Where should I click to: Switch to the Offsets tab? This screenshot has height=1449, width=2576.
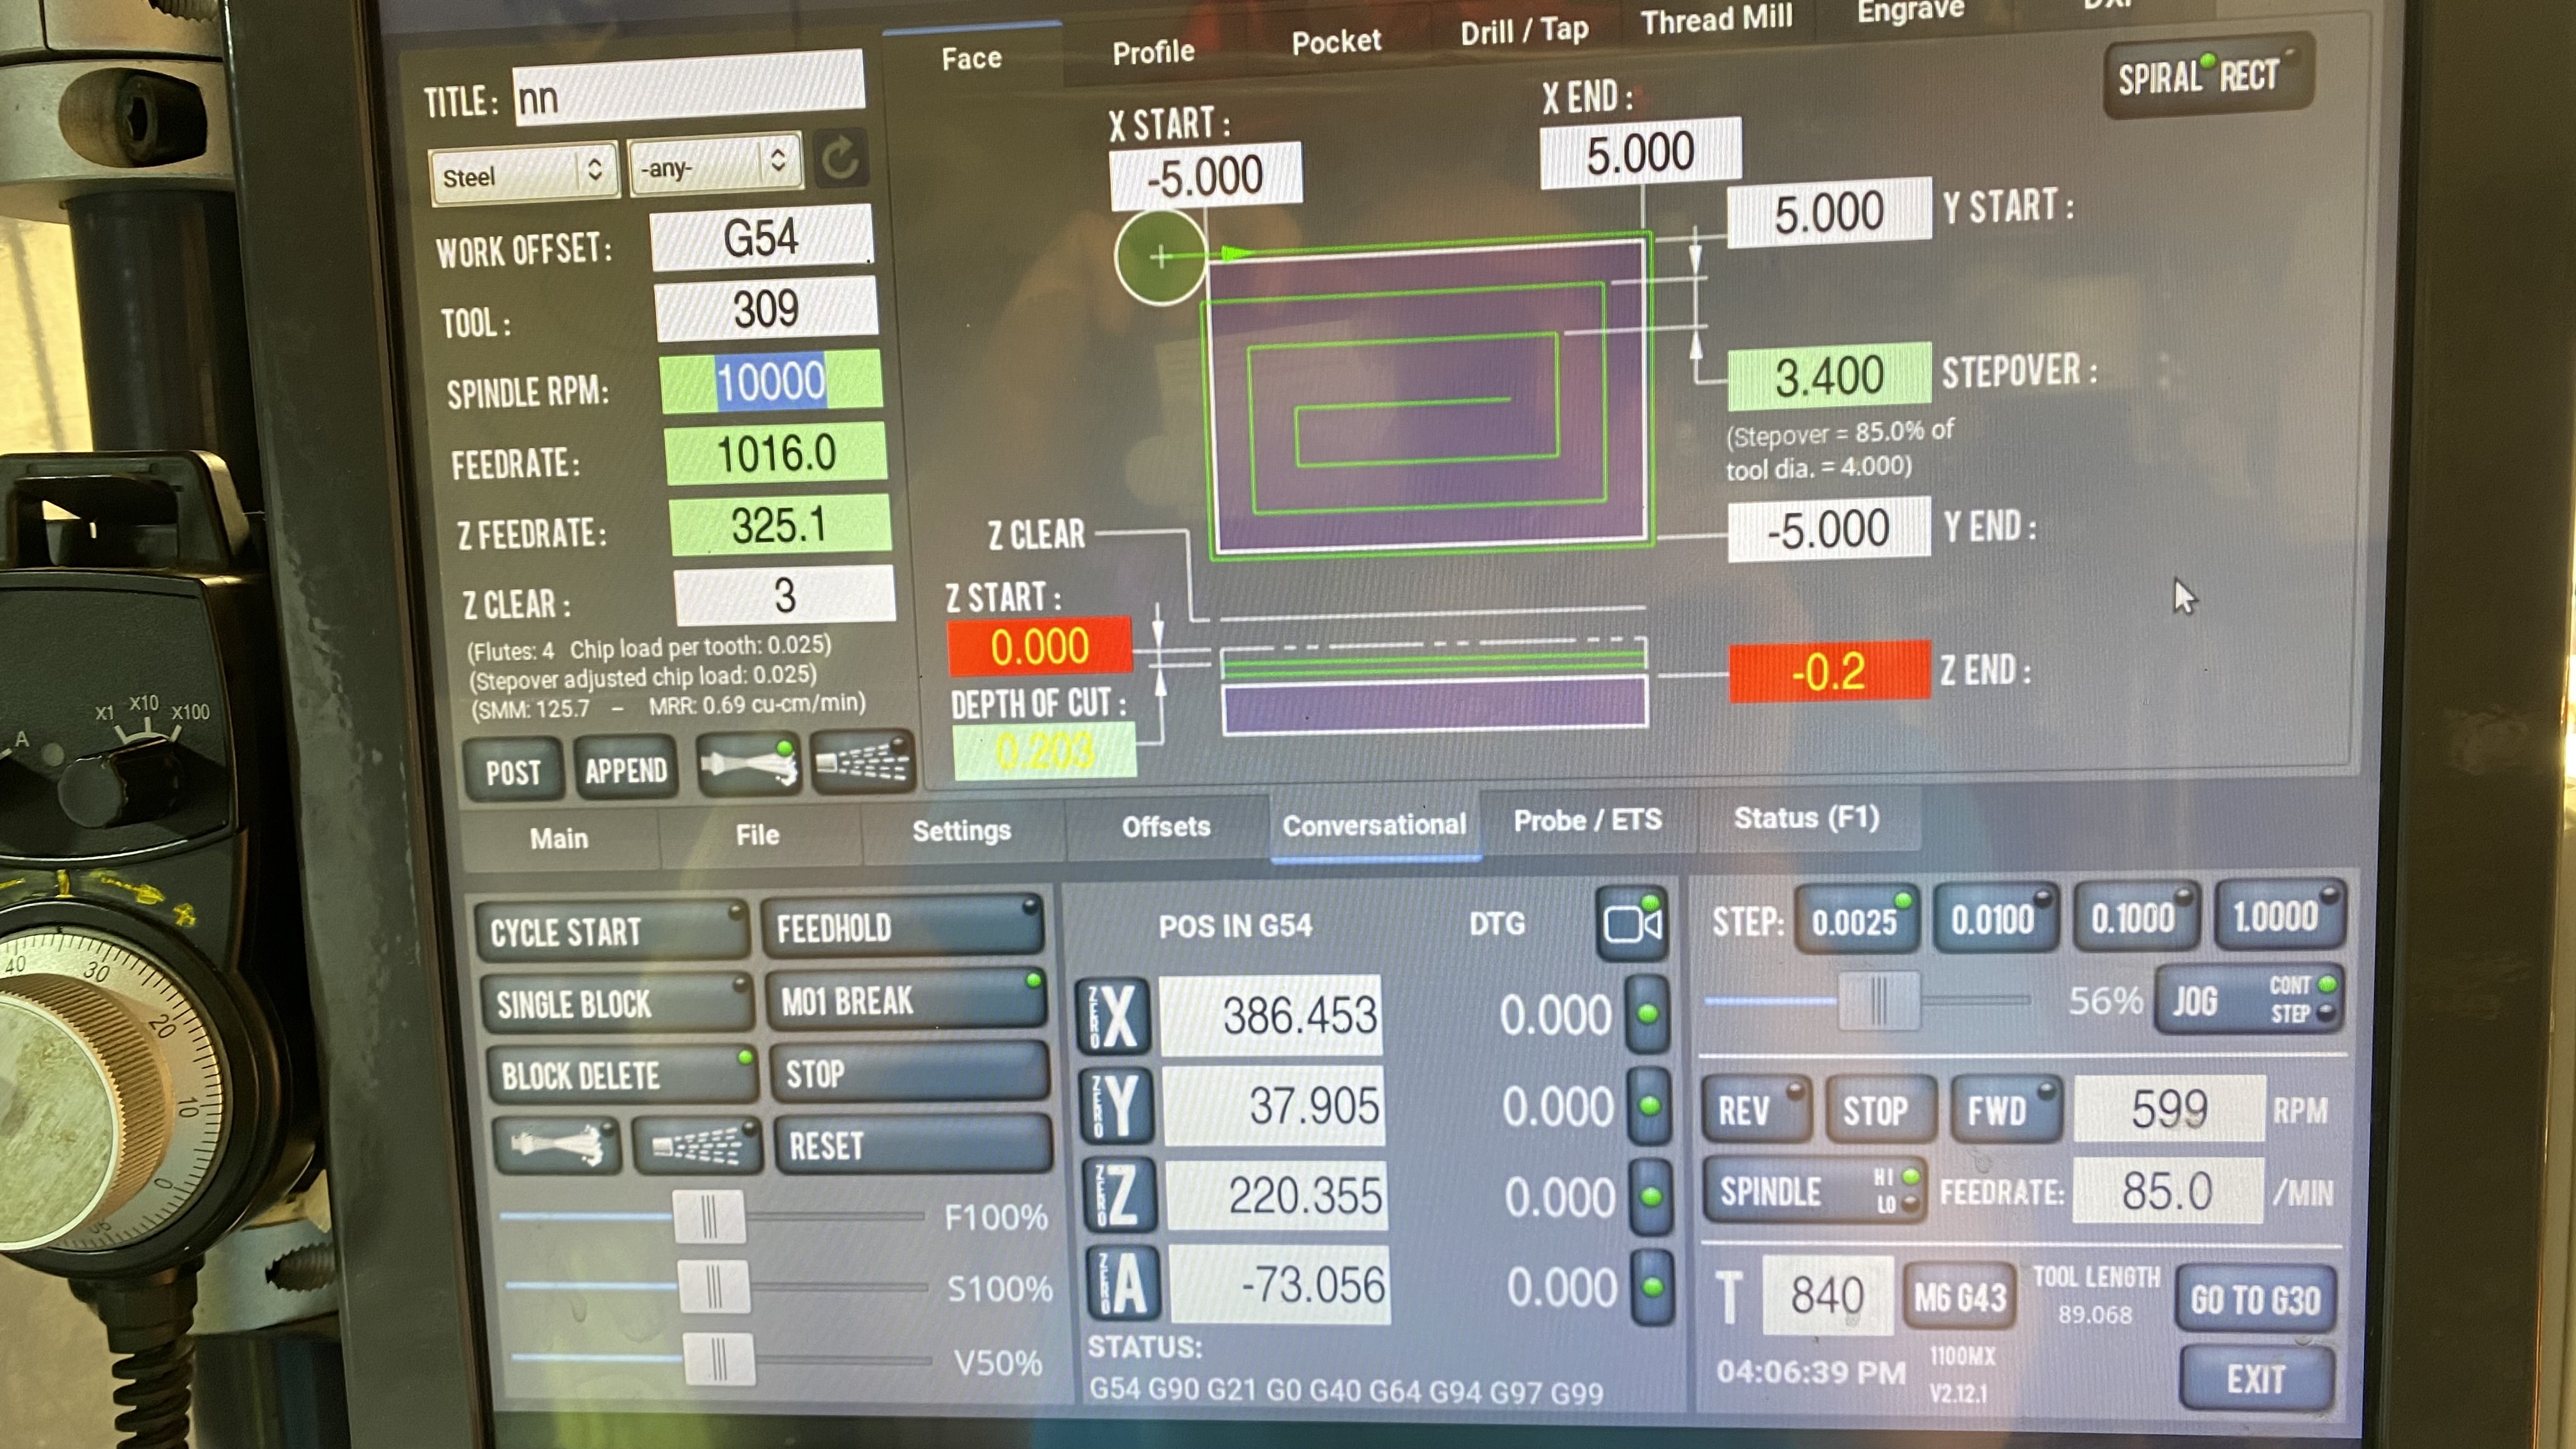[x=1166, y=826]
